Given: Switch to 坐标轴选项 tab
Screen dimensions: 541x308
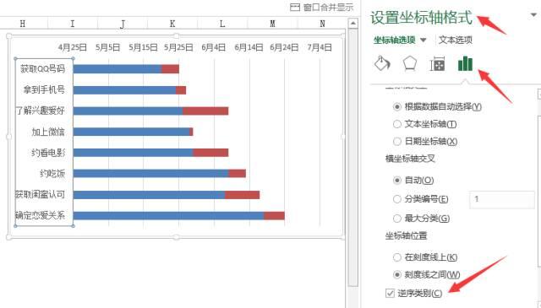Looking at the screenshot, I should tap(395, 40).
